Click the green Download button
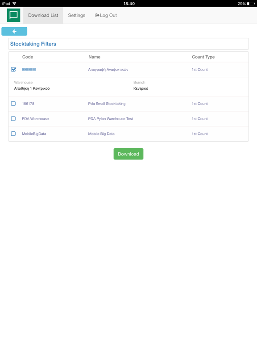257x343 pixels. click(x=128, y=154)
